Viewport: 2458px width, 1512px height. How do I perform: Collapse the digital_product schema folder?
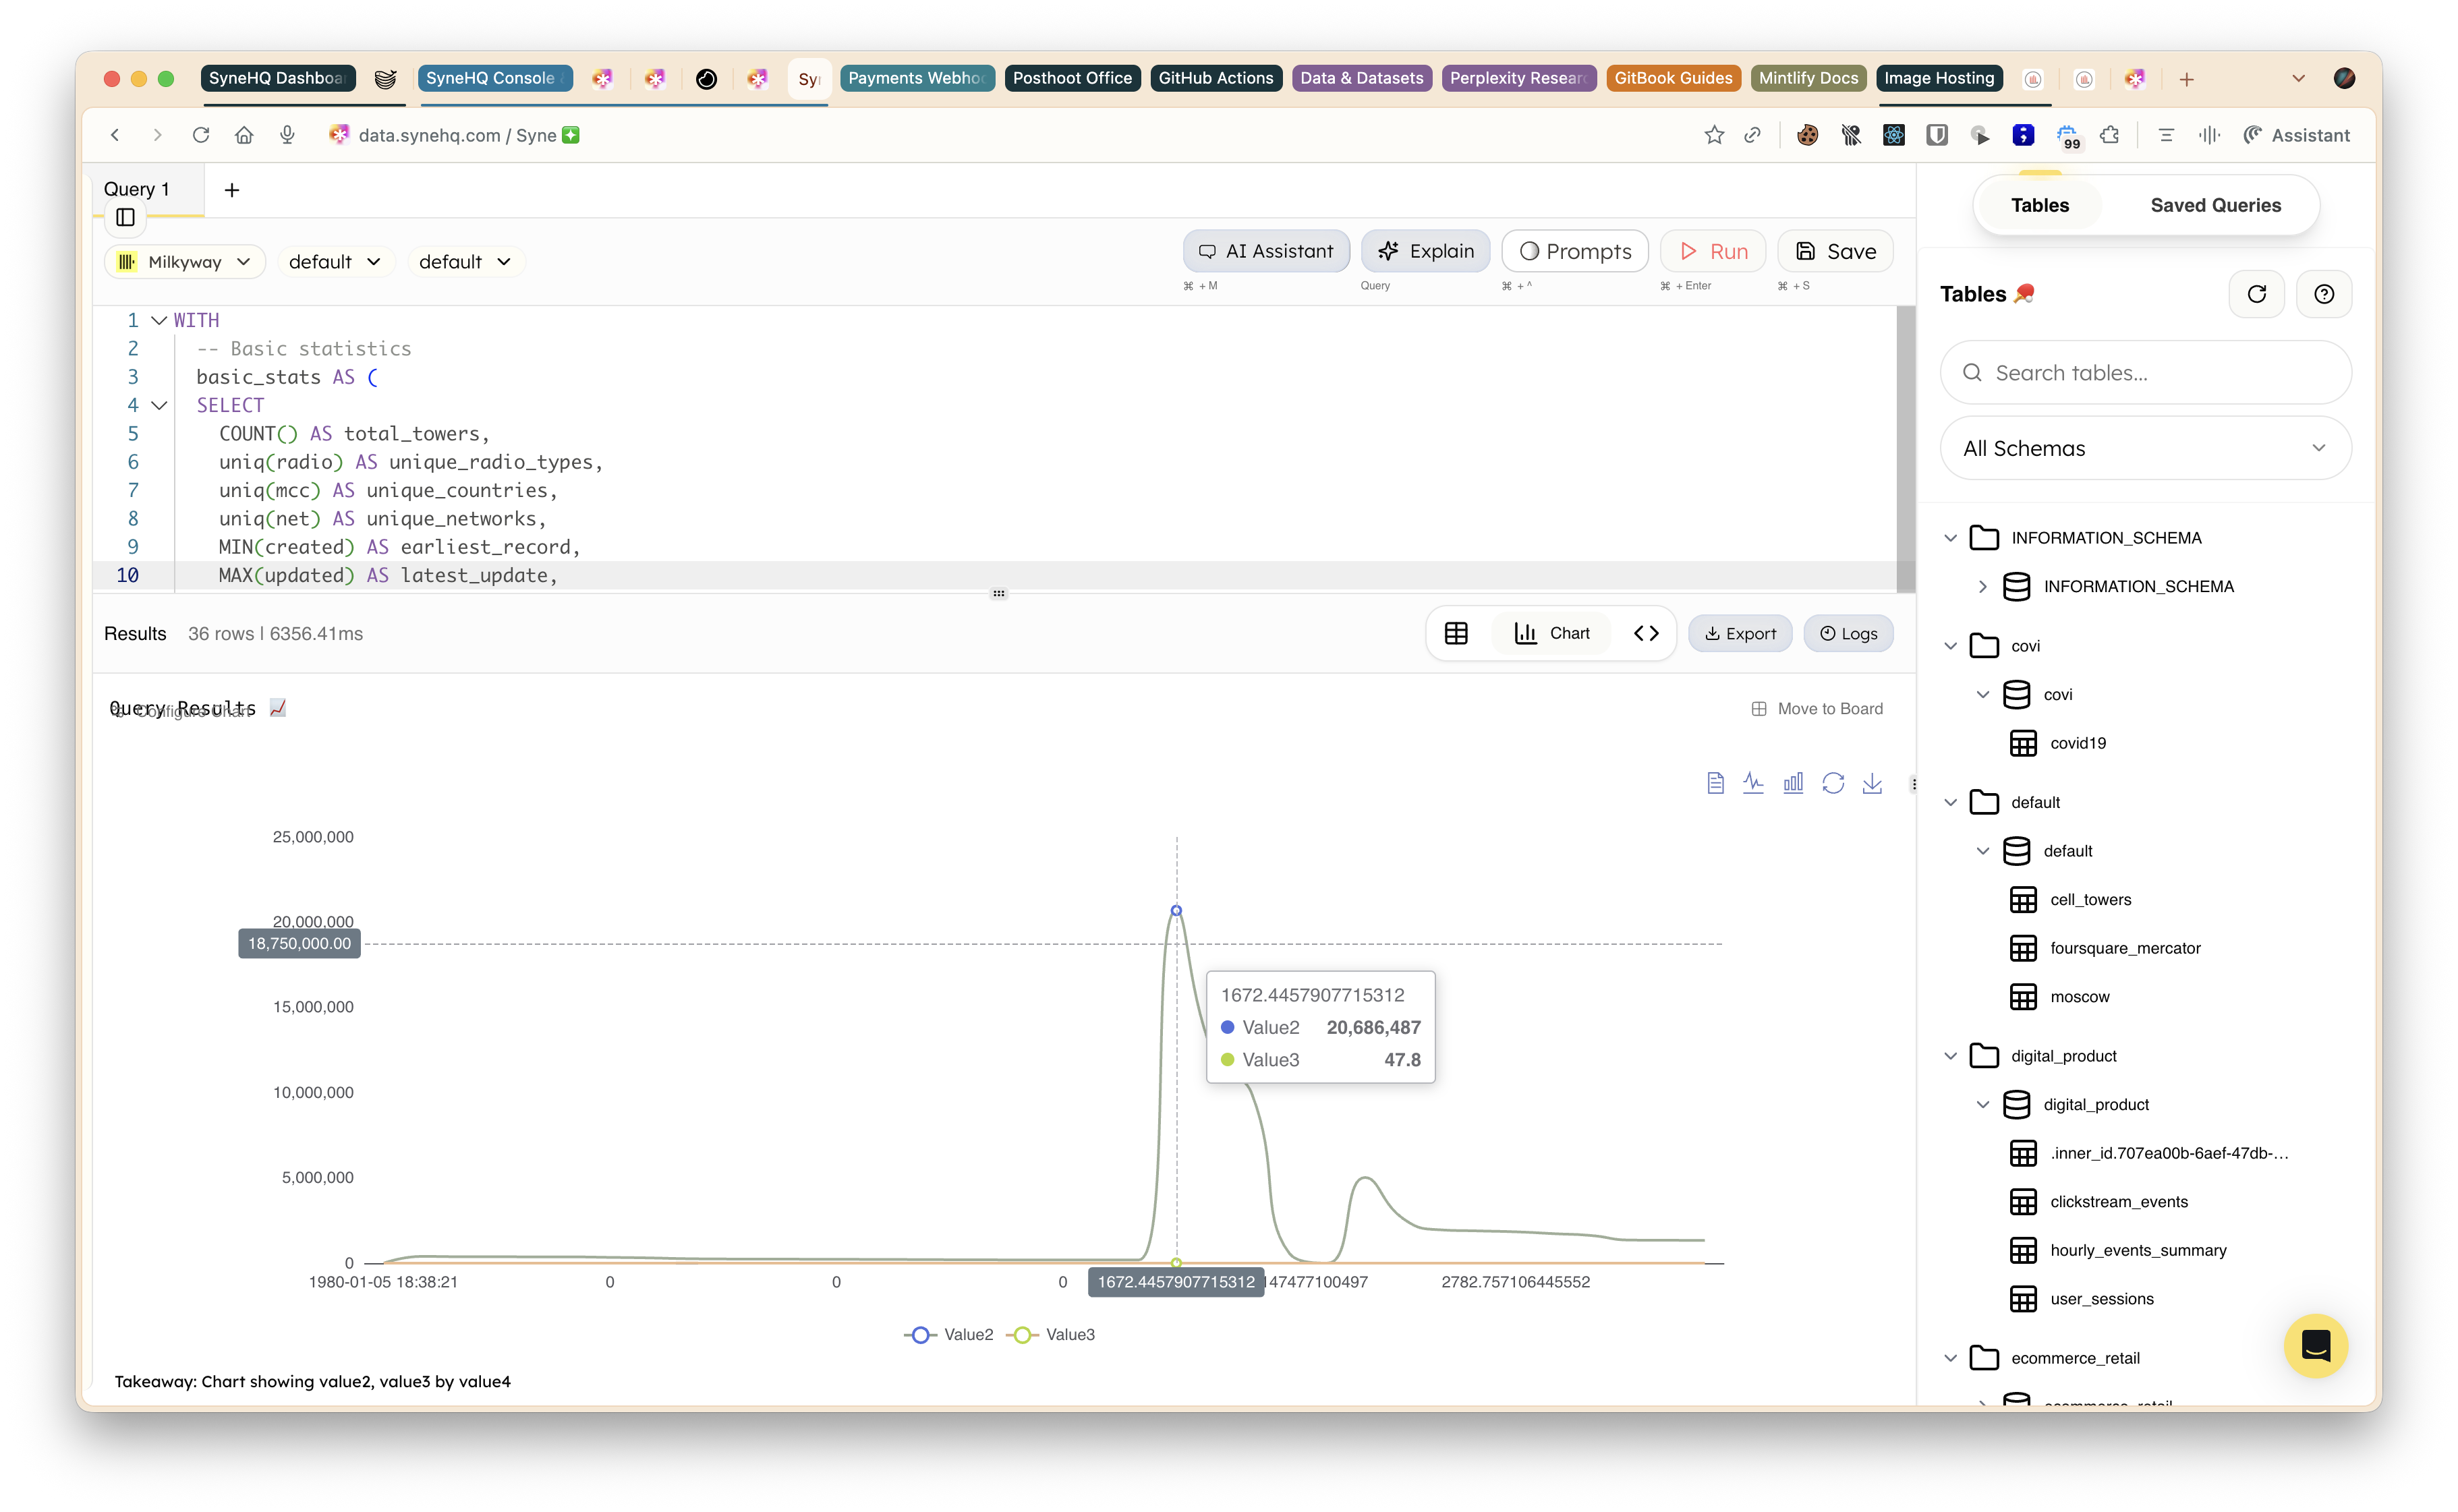pyautogui.click(x=1950, y=1056)
